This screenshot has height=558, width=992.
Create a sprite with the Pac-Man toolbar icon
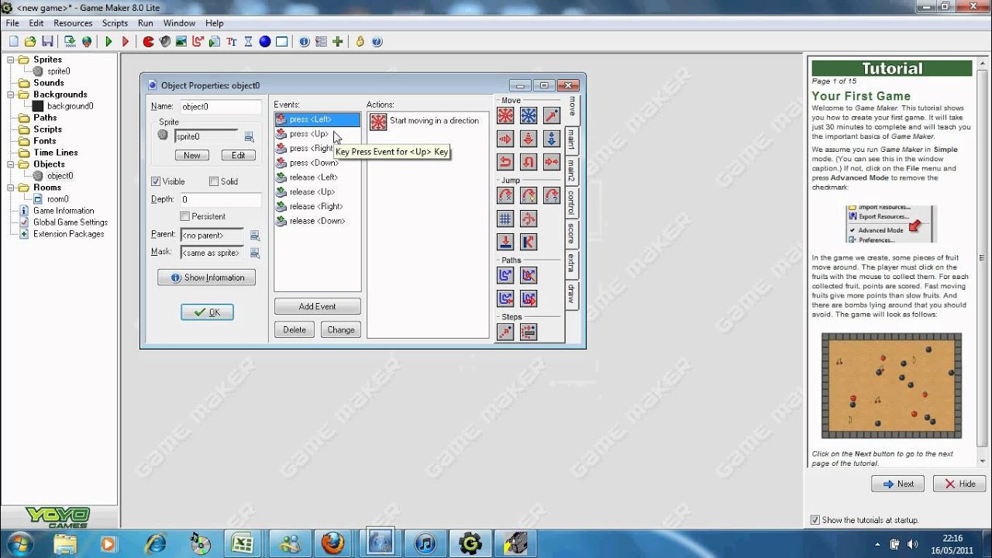click(148, 42)
